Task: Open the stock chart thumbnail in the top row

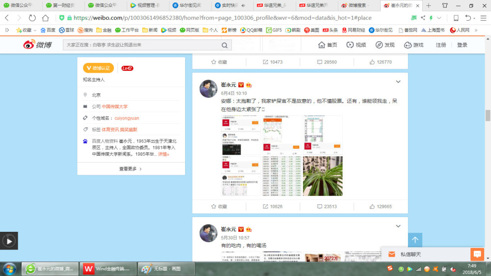Action: click(282, 135)
